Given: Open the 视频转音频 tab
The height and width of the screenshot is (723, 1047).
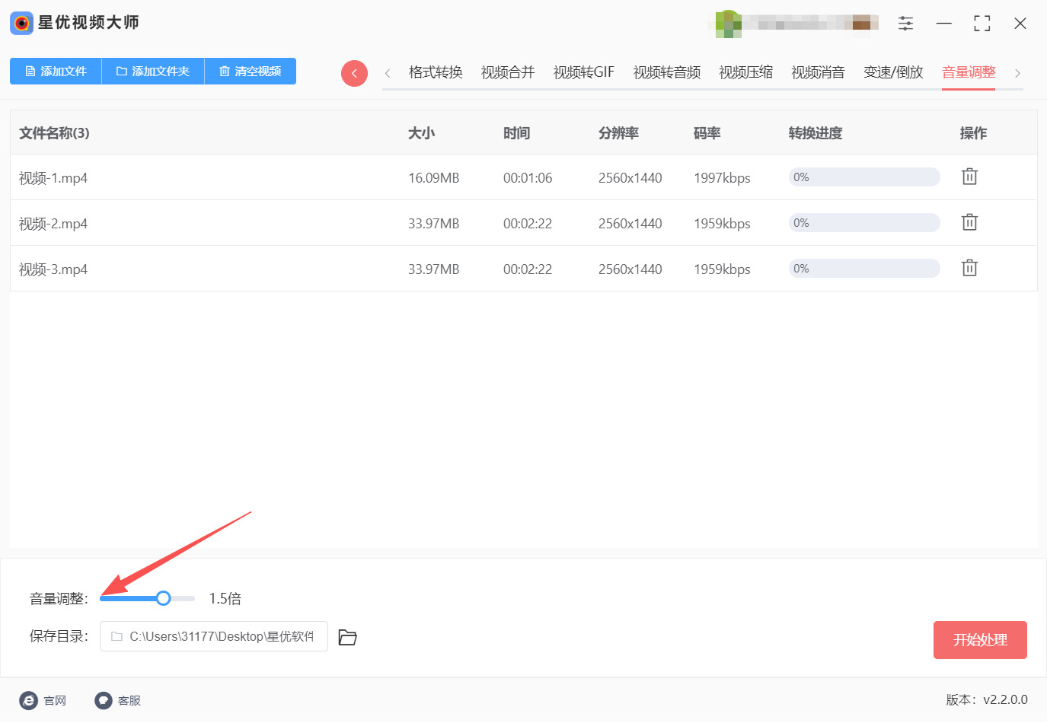Looking at the screenshot, I should (667, 72).
